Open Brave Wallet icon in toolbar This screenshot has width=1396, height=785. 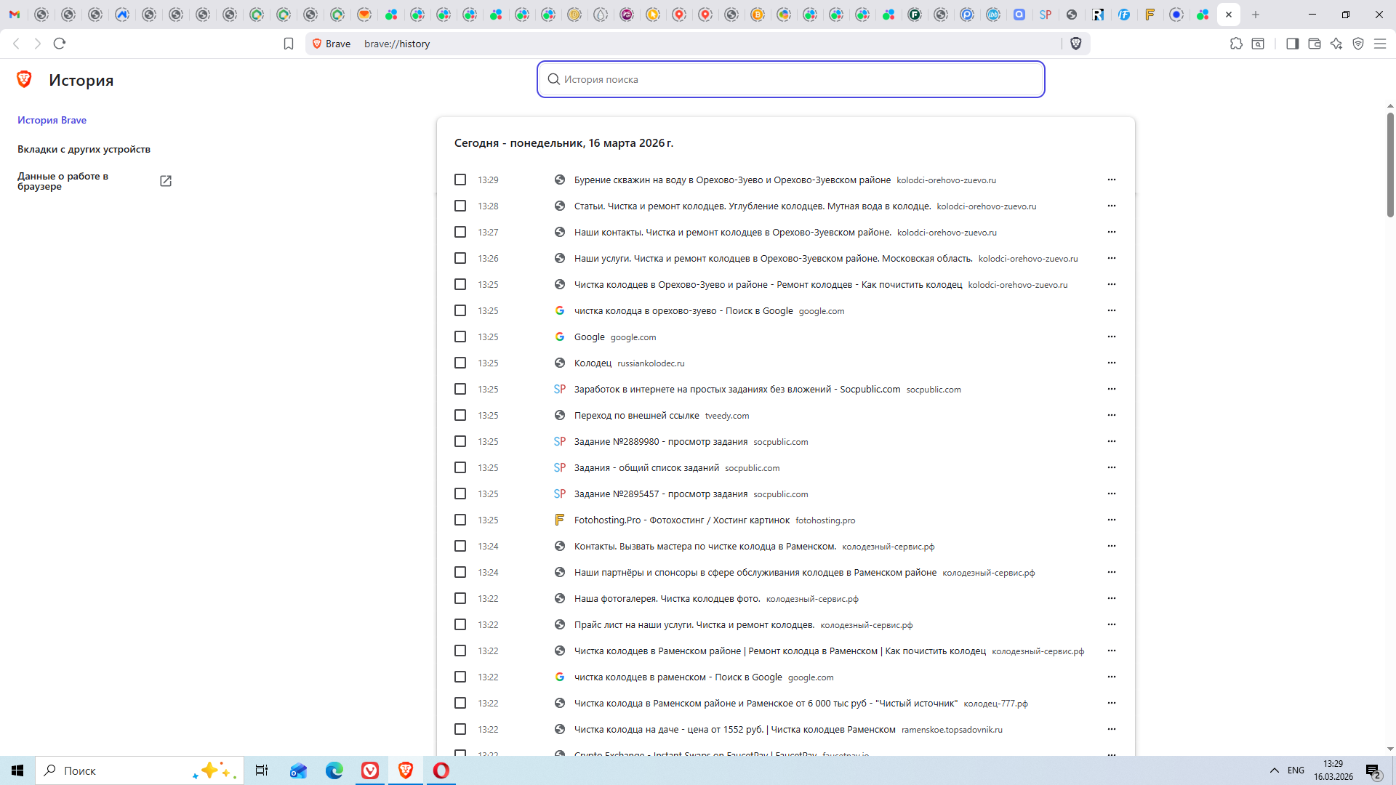click(1314, 44)
